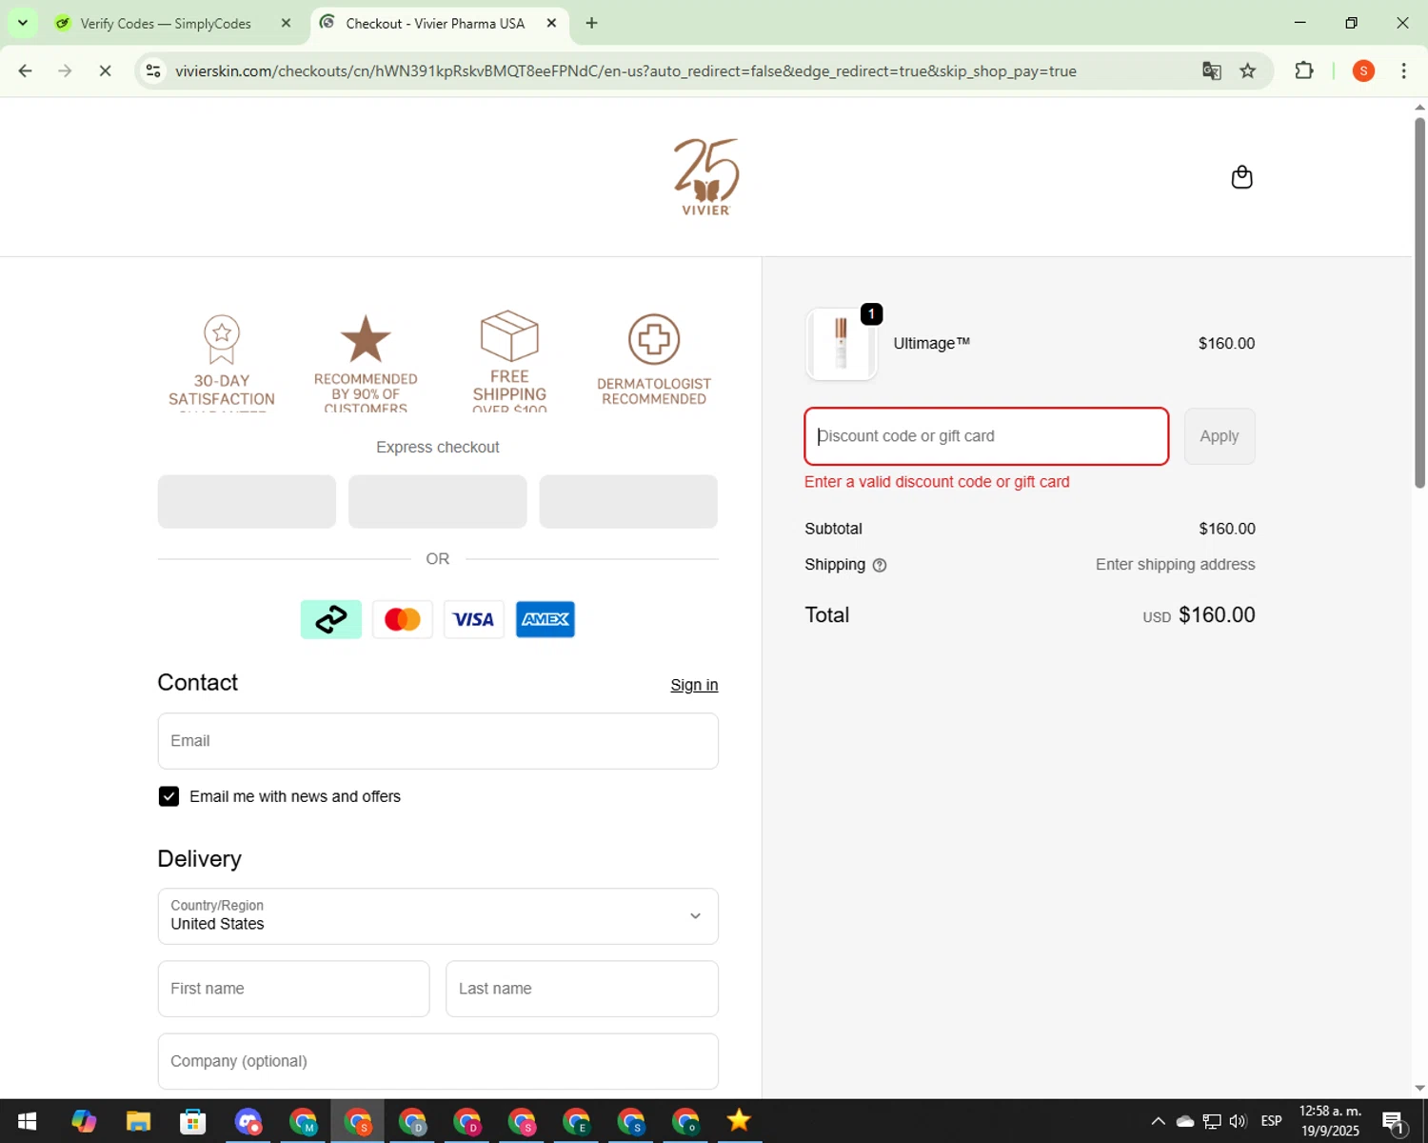Click the Last name field
This screenshot has height=1143, width=1428.
click(x=582, y=989)
